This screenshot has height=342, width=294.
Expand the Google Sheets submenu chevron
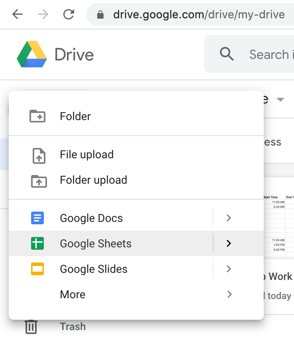[229, 243]
